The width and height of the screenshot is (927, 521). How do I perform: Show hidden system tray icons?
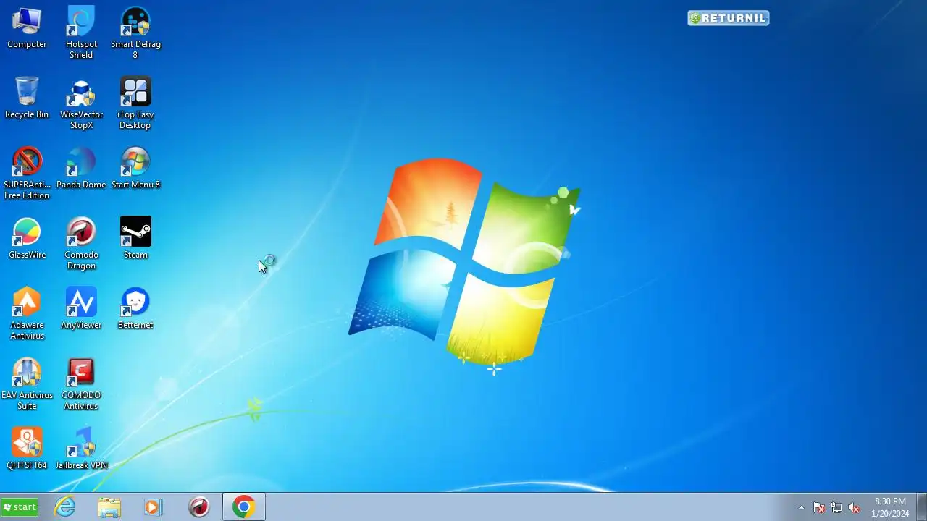801,507
